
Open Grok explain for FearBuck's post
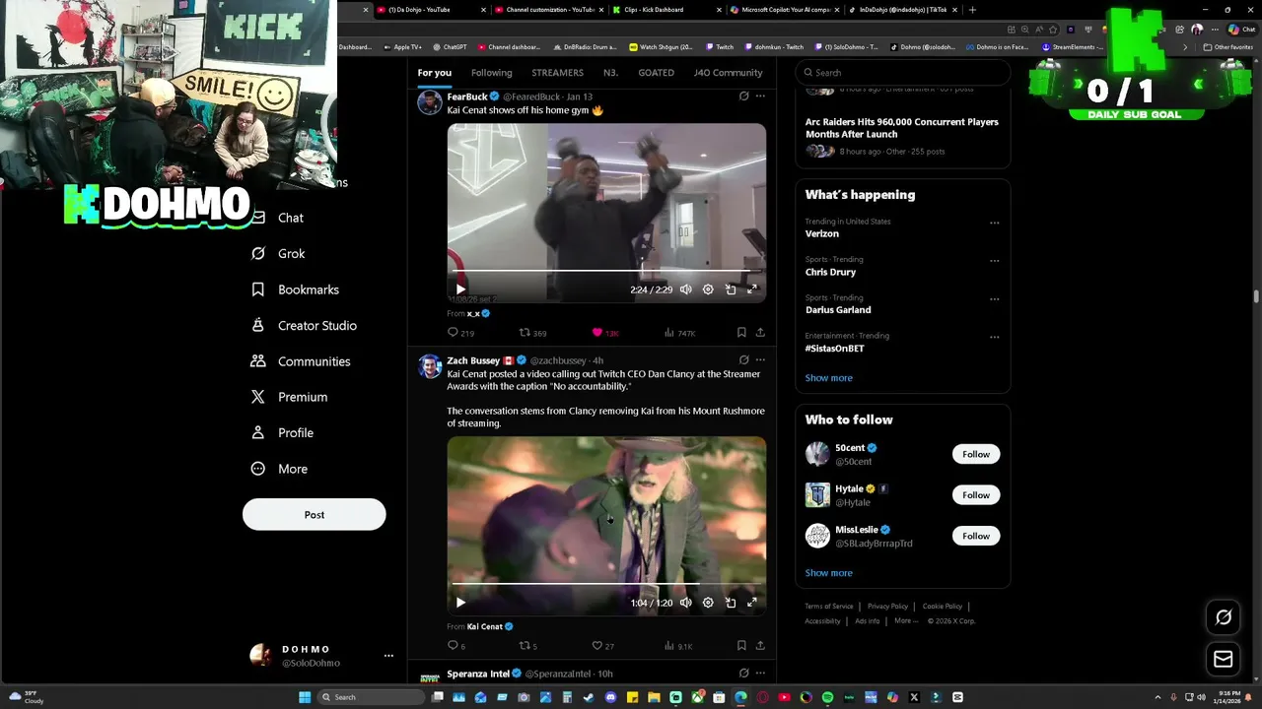pyautogui.click(x=744, y=97)
